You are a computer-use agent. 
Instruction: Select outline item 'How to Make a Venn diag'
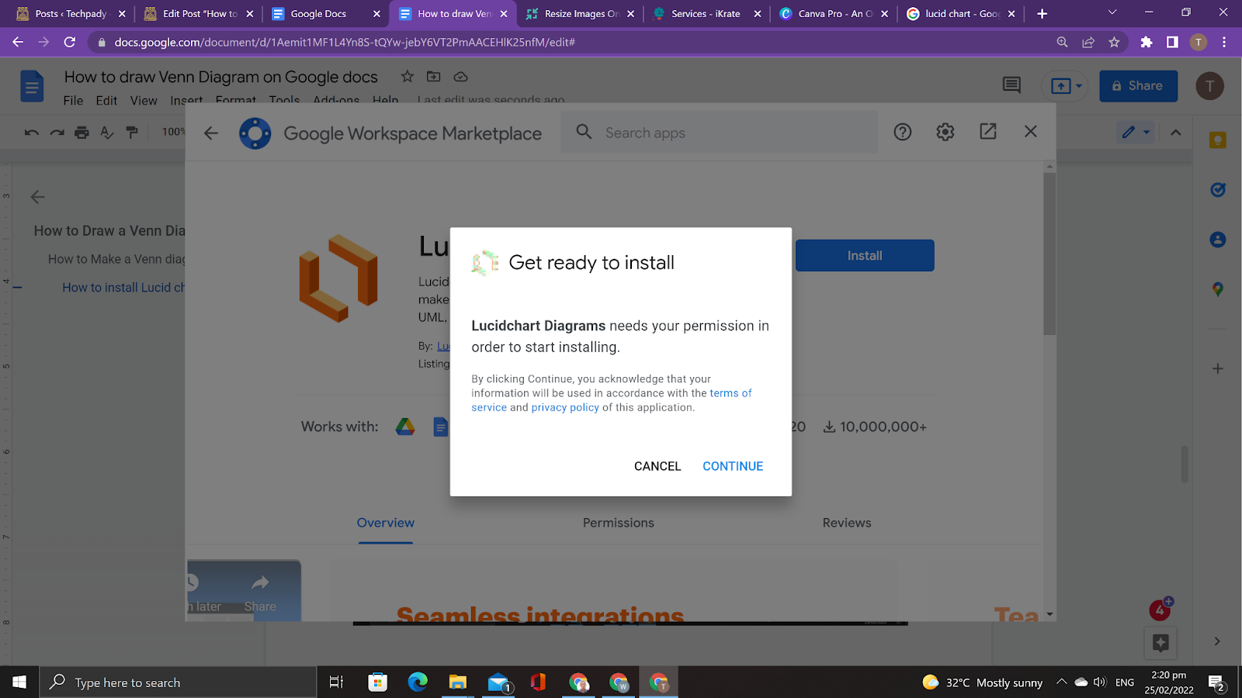[x=116, y=259]
